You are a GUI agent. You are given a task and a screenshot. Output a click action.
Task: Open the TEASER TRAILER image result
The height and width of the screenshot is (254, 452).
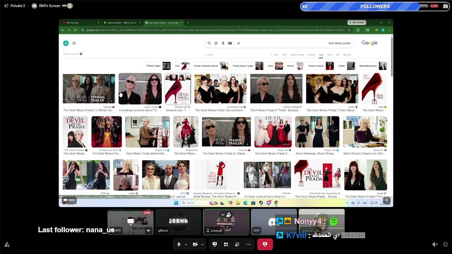click(226, 132)
